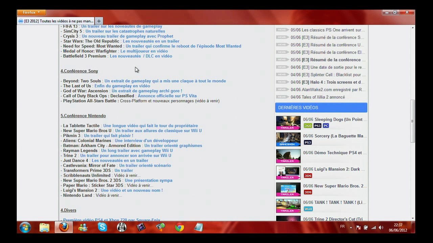Open the '04/06 AlanWake2.com enregistré' news item
Screen dimensions: 433x243
coord(328,89)
